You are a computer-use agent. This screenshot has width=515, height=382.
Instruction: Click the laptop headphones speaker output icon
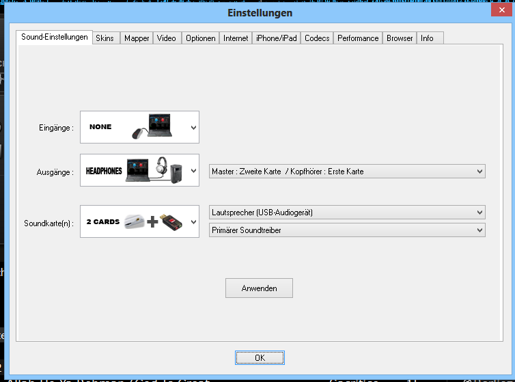[x=154, y=170]
